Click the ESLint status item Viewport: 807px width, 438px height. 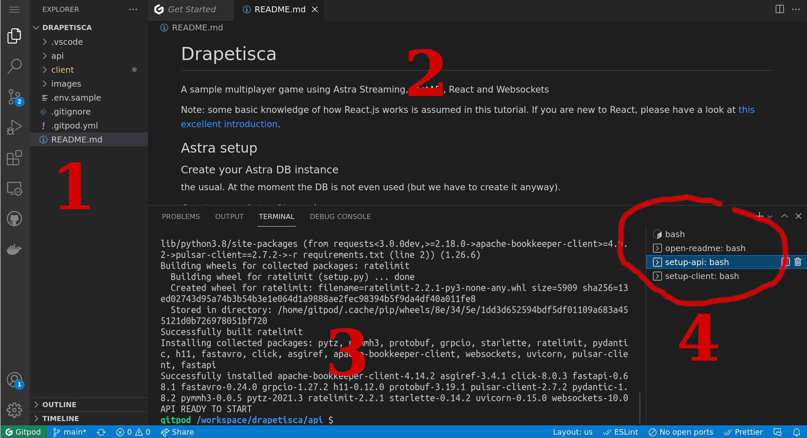click(x=621, y=432)
